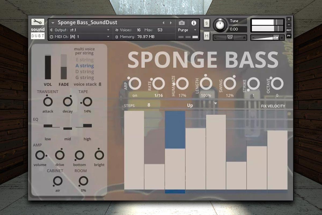Image resolution: width=322 pixels, height=215 pixels.
Task: Click the 'multi voice per string' label
Action: tap(85, 51)
